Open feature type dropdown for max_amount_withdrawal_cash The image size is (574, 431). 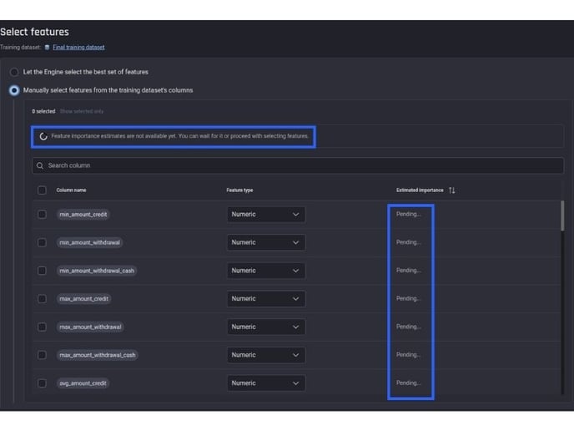point(266,355)
